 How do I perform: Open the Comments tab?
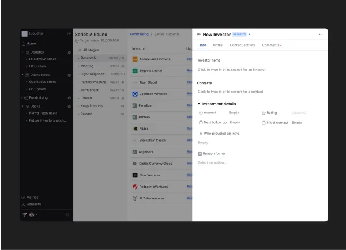coord(271,45)
